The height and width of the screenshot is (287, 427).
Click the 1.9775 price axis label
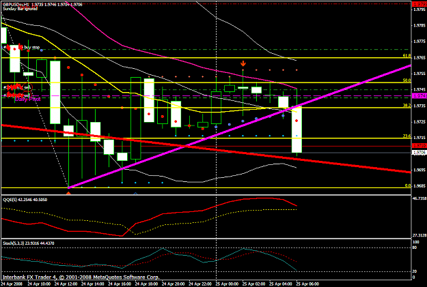point(419,42)
